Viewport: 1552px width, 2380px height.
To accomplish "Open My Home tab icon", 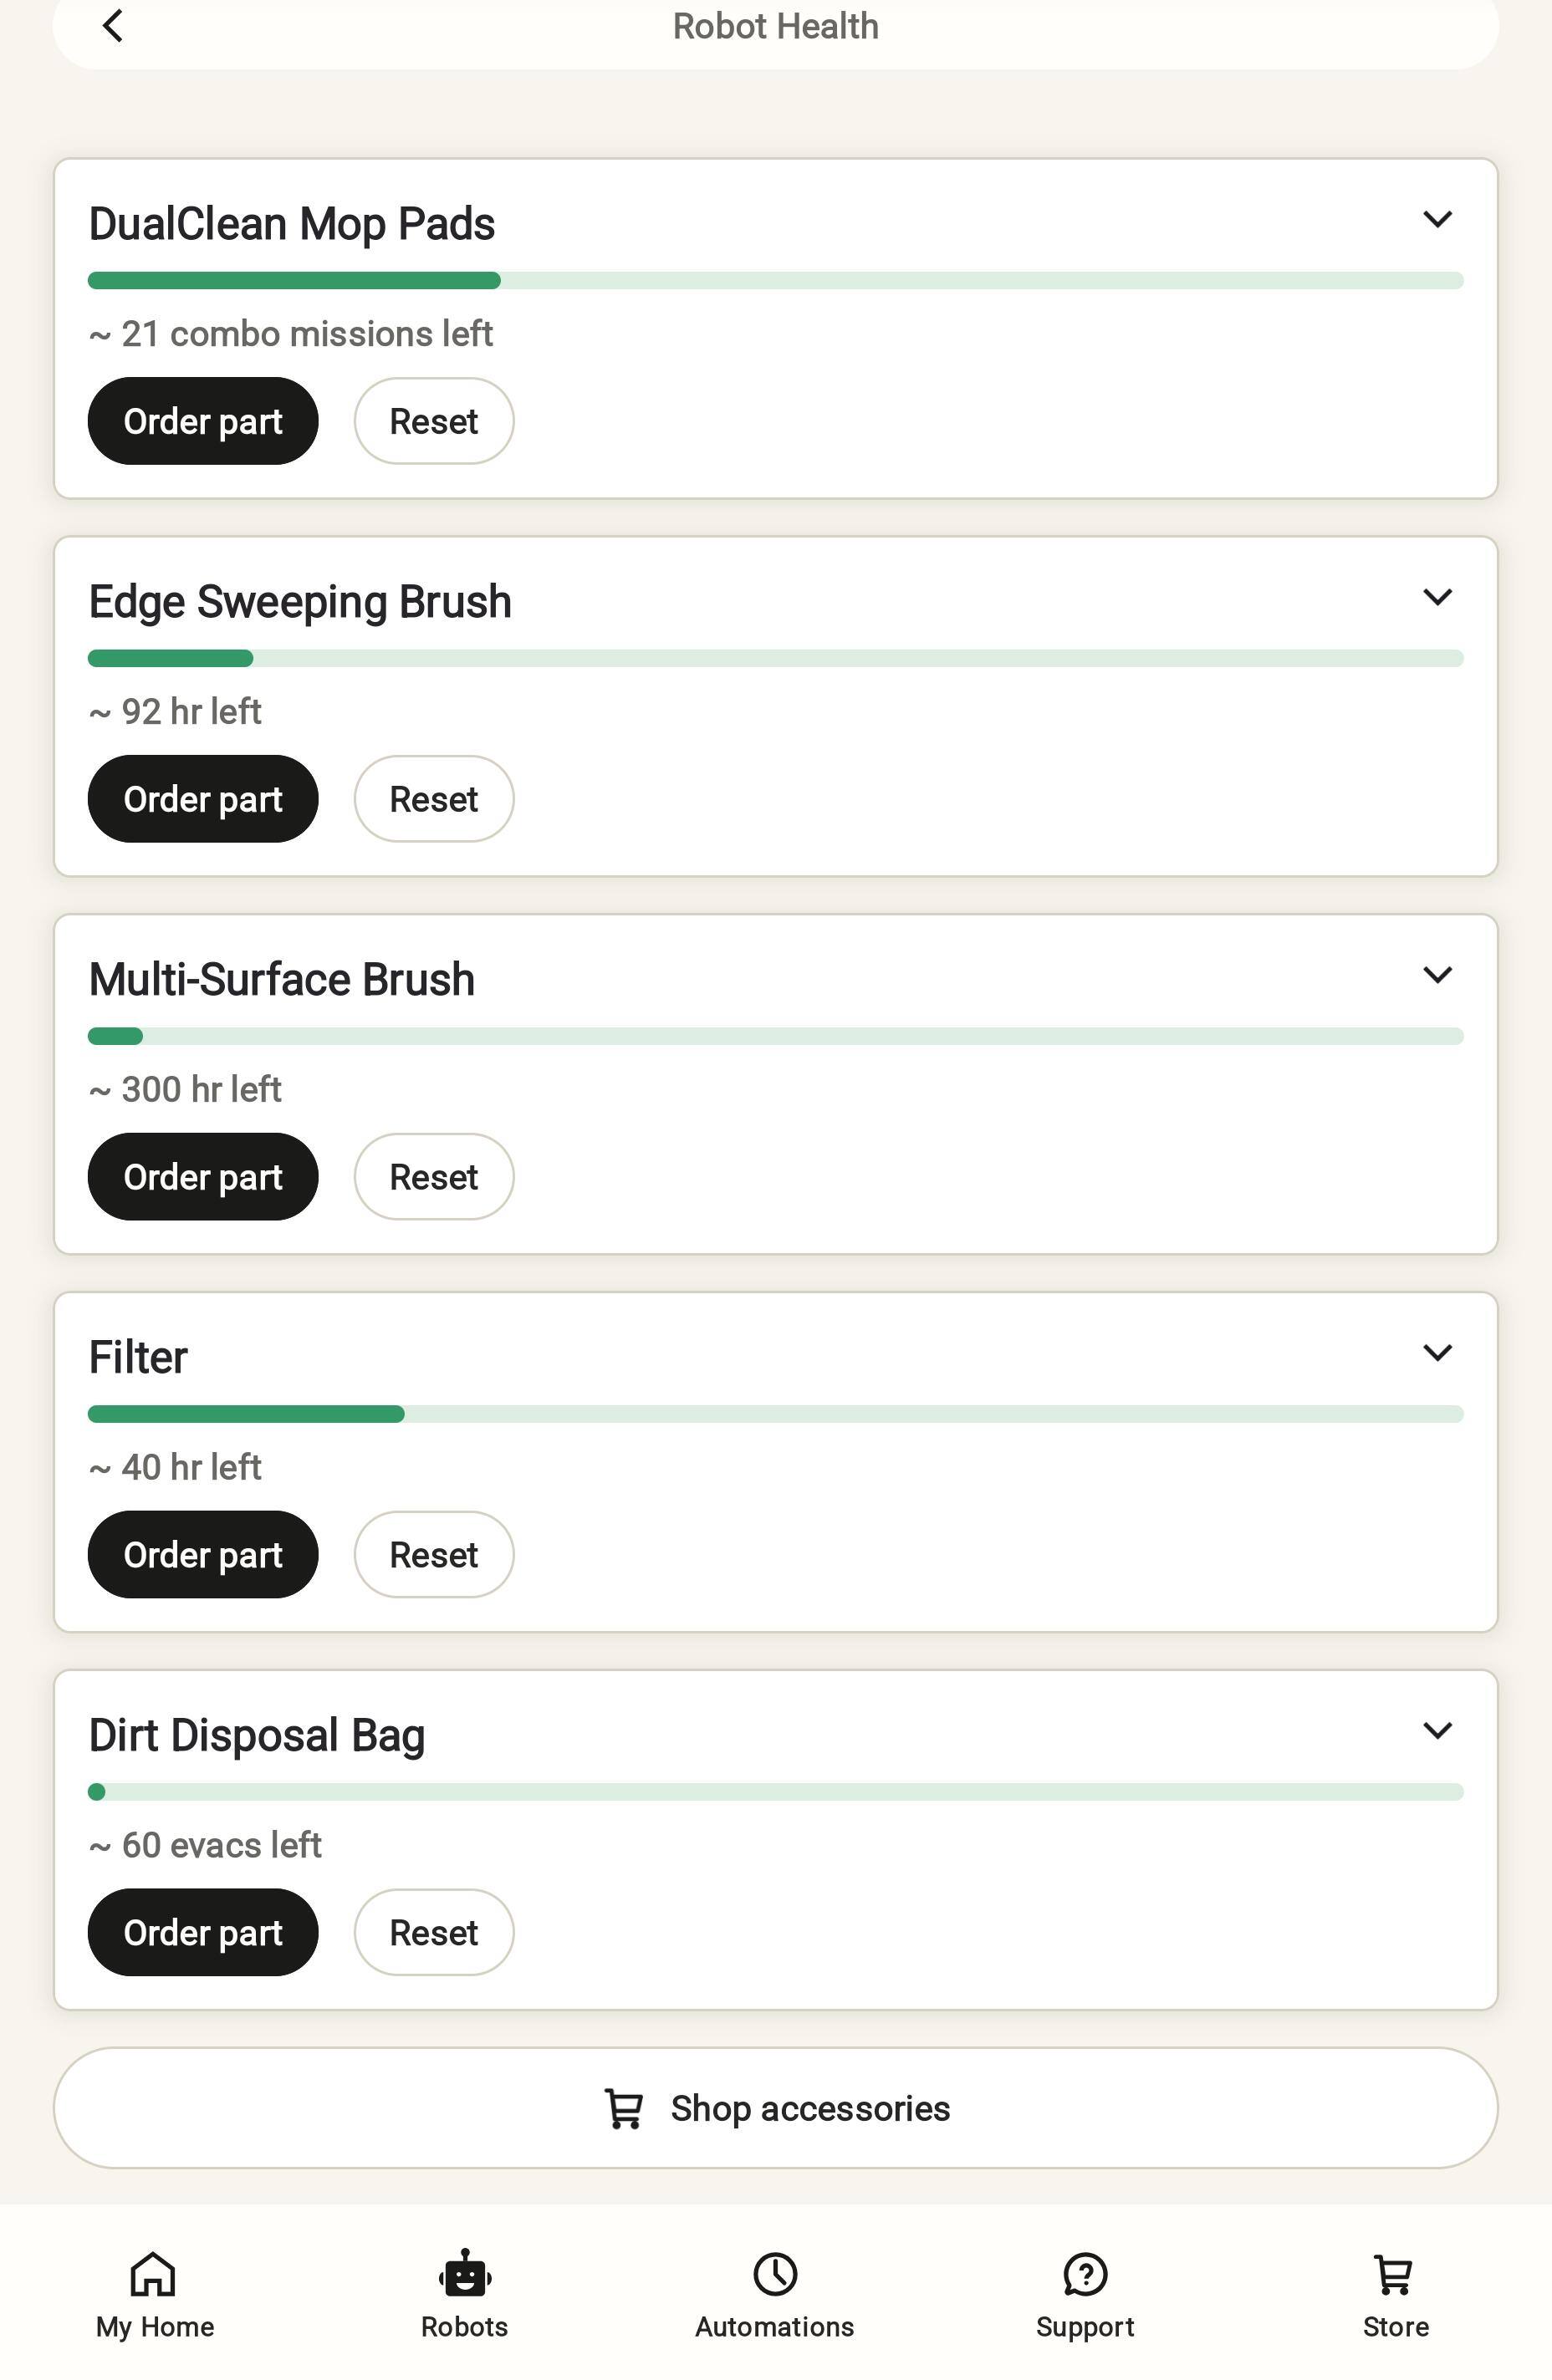I will (x=154, y=2274).
